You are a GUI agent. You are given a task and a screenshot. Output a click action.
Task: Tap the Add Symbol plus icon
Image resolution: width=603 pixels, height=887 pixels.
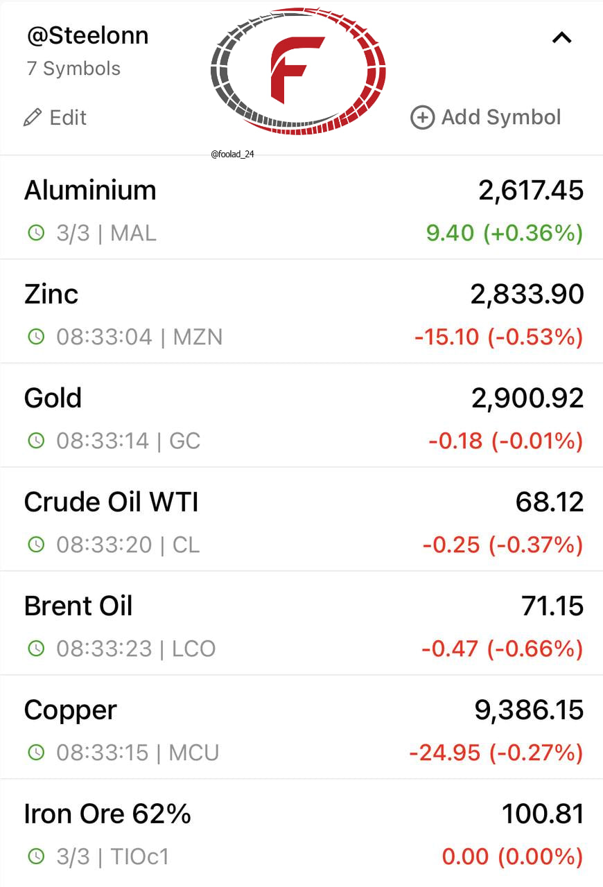click(x=422, y=118)
